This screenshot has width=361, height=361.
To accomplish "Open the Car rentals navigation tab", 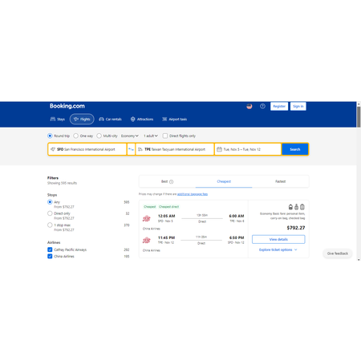I will coord(110,120).
